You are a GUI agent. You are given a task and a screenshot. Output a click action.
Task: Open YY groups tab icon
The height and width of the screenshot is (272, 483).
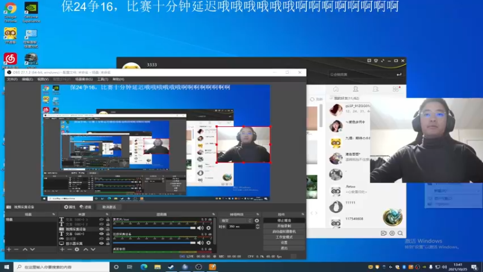(375, 89)
